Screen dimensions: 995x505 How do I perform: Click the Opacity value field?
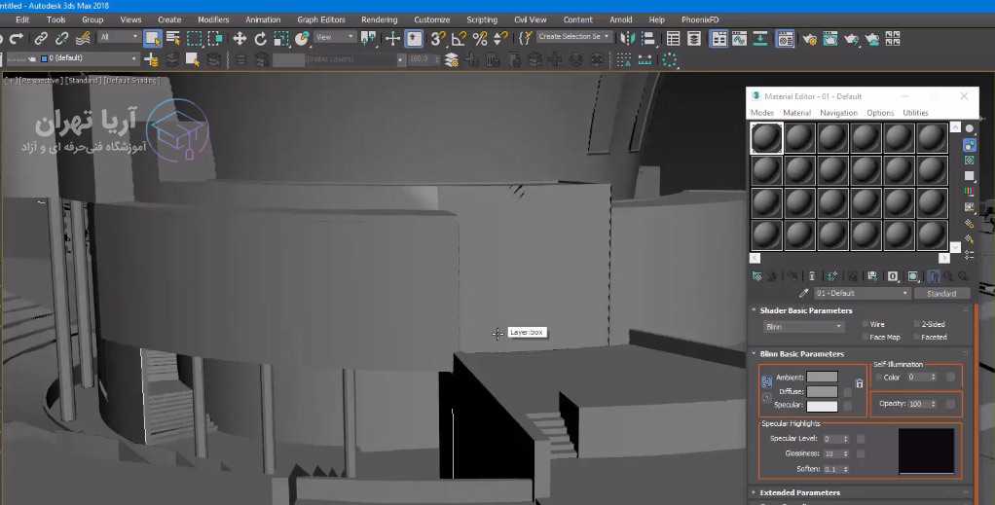(x=918, y=404)
